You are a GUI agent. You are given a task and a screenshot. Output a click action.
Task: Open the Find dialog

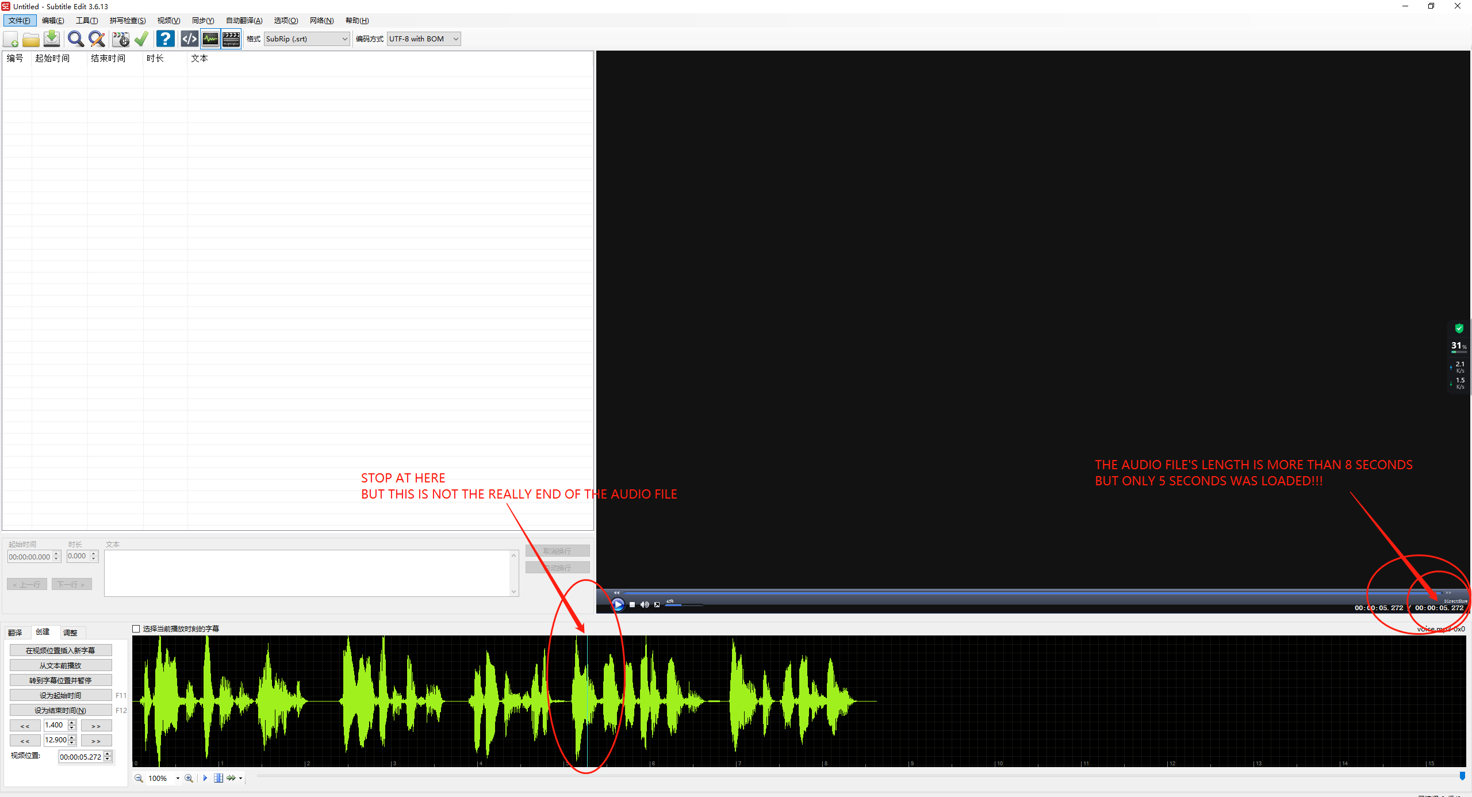[x=75, y=39]
